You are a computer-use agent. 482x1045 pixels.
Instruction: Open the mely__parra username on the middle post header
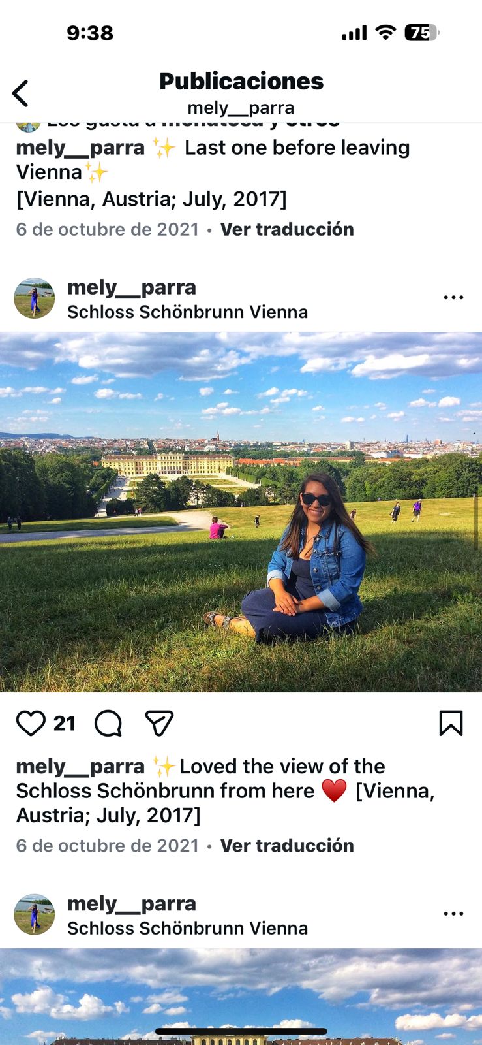click(132, 287)
